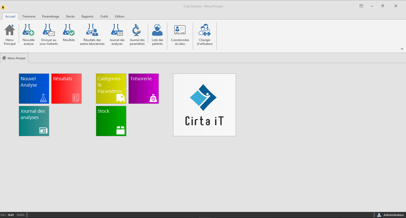Click Changer d'utilisateur icon
This screenshot has width=406, height=218.
click(205, 35)
